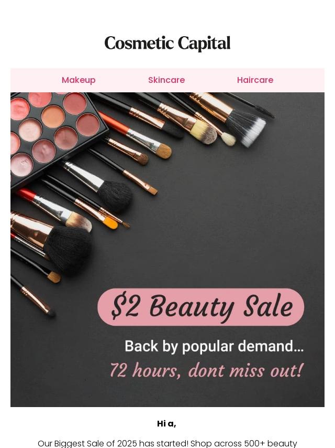The image size is (335, 448).
Task: Go to the Haircare category
Action: click(x=255, y=80)
